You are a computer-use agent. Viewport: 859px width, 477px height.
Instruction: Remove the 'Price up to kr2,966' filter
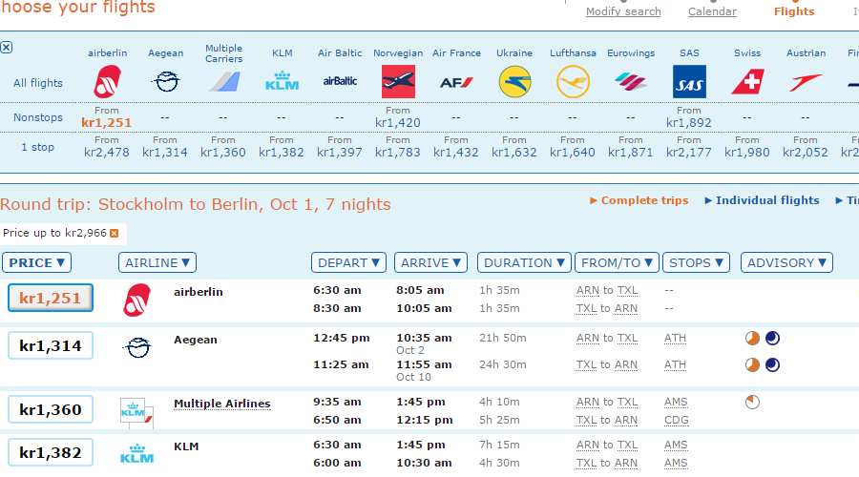click(x=114, y=234)
